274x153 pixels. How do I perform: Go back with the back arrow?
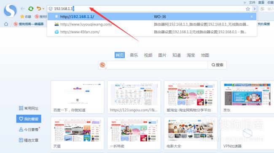coord(22,8)
